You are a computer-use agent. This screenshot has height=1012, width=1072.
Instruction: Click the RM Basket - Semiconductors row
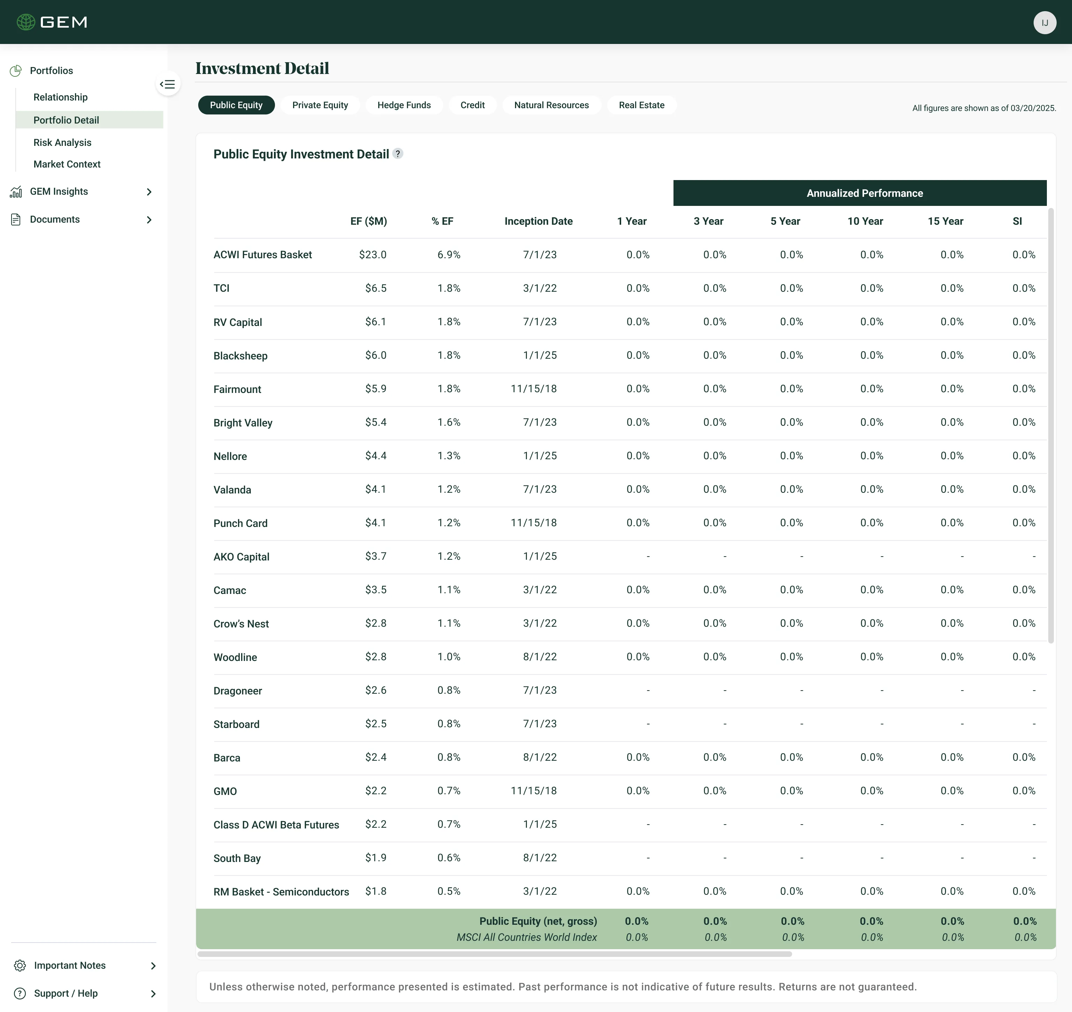point(630,892)
